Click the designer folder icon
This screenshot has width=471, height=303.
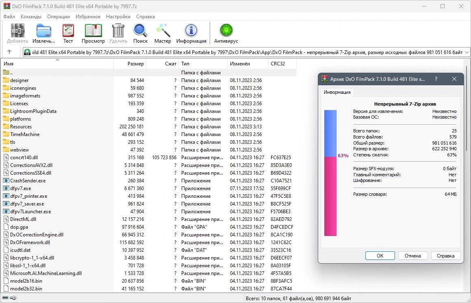click(x=6, y=80)
